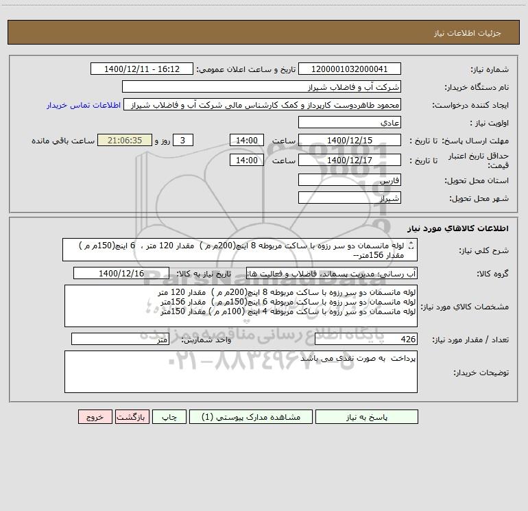Open اطلاعات تماس خریدار link

click(84, 105)
